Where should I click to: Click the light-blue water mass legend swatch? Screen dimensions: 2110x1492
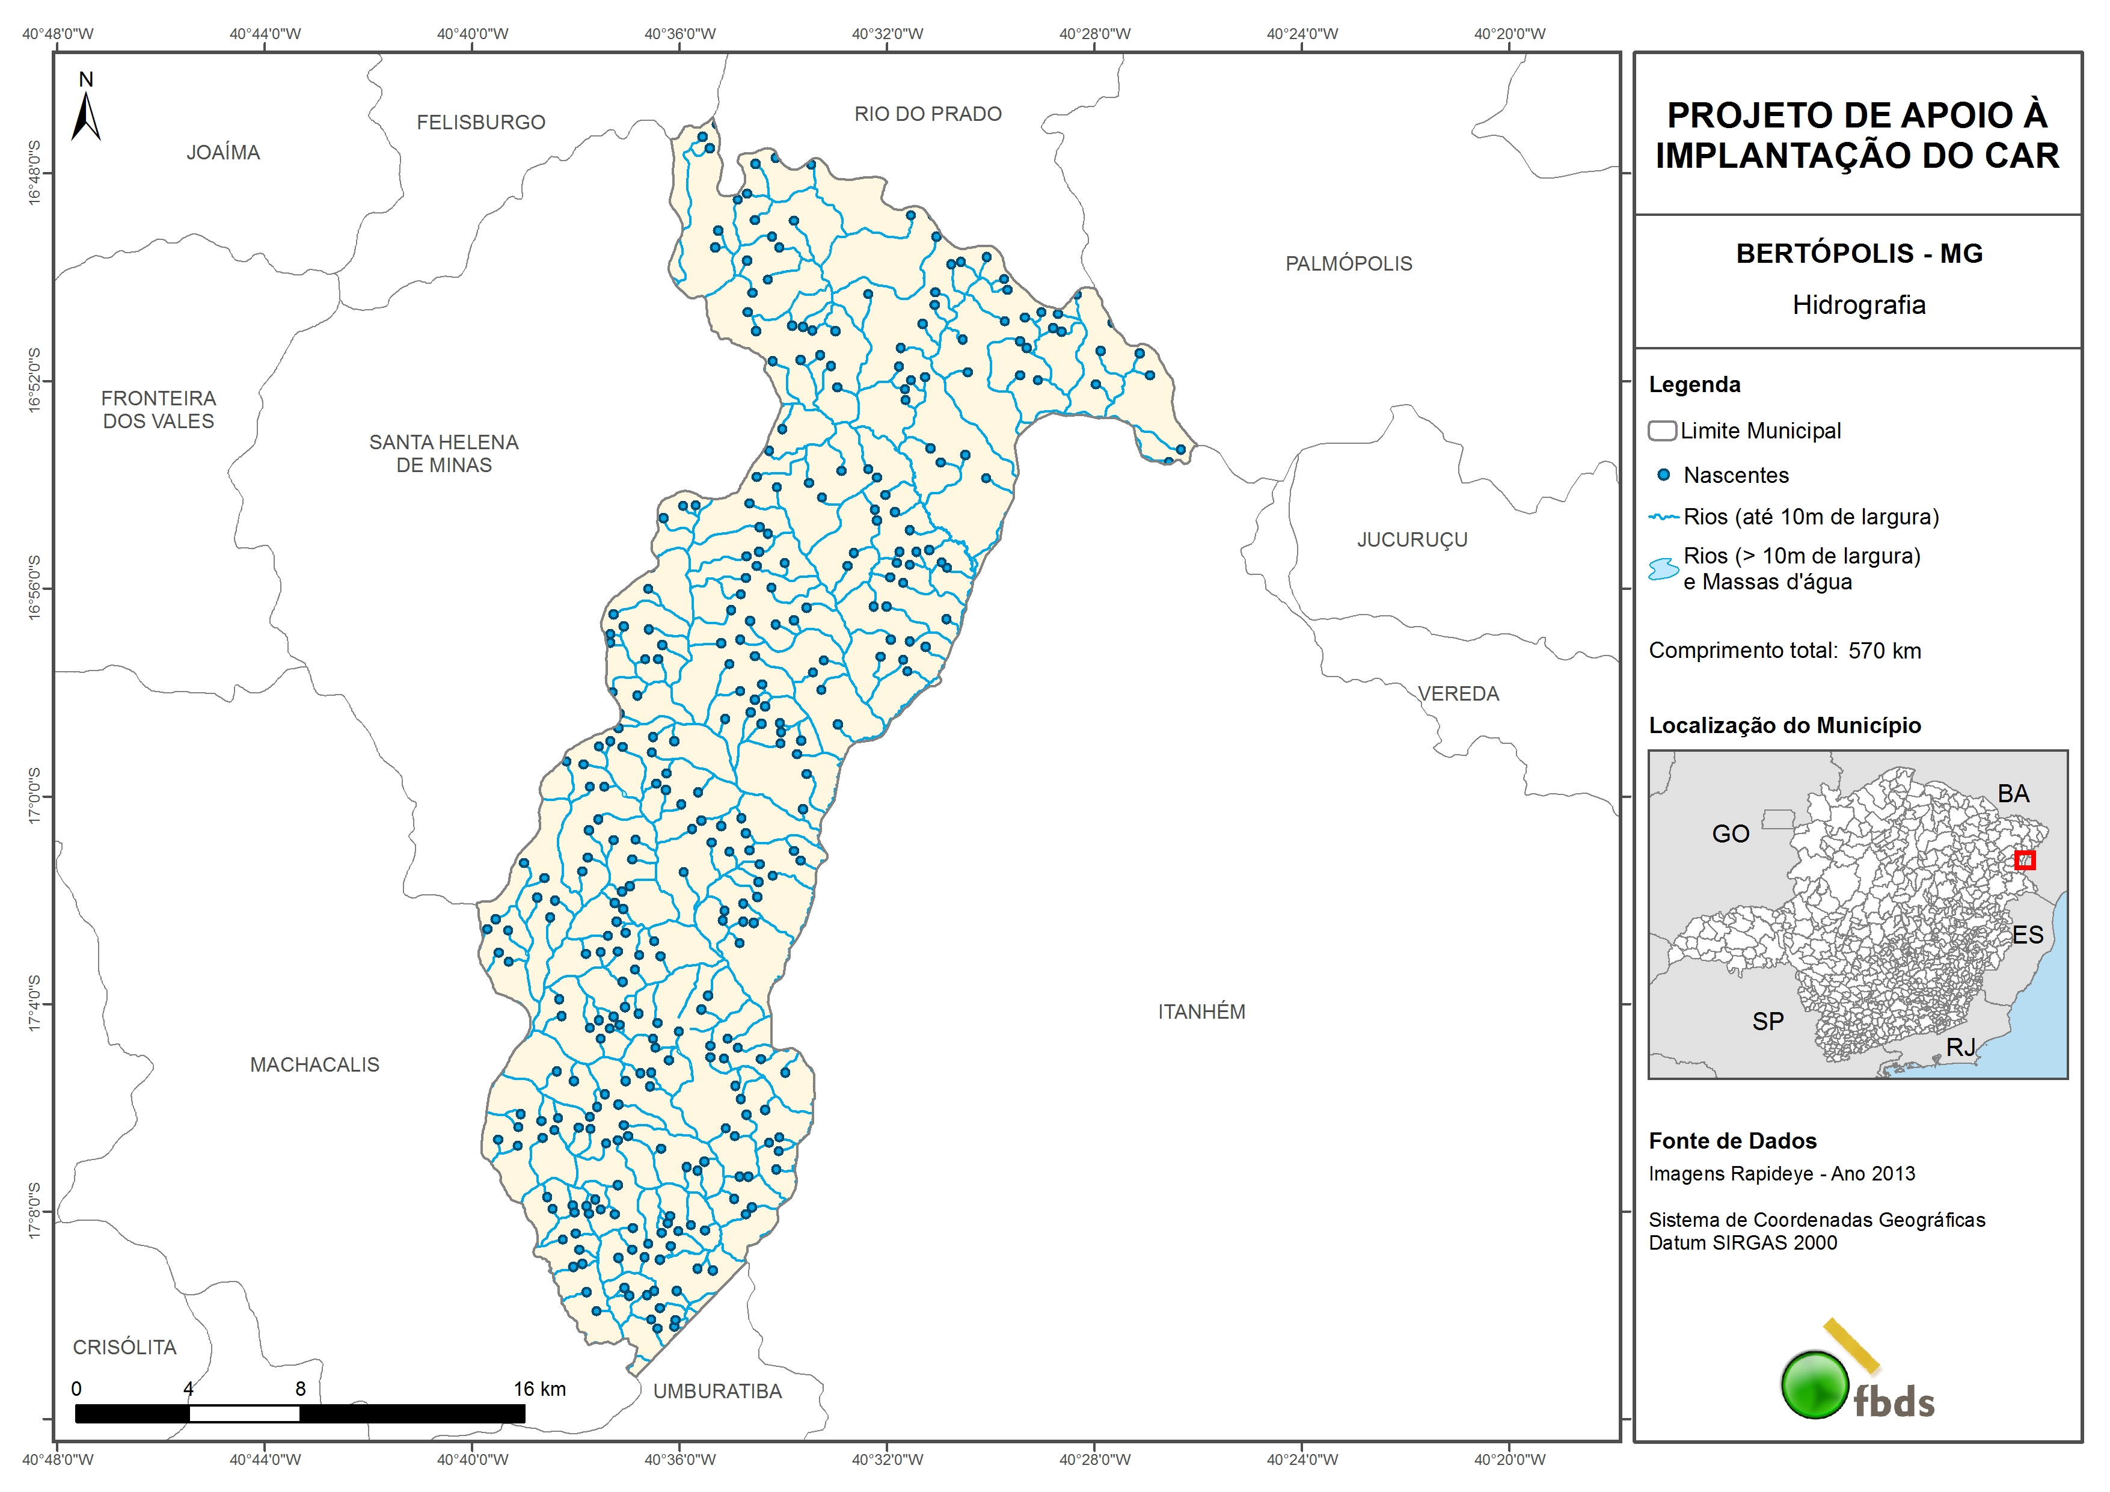(1663, 569)
